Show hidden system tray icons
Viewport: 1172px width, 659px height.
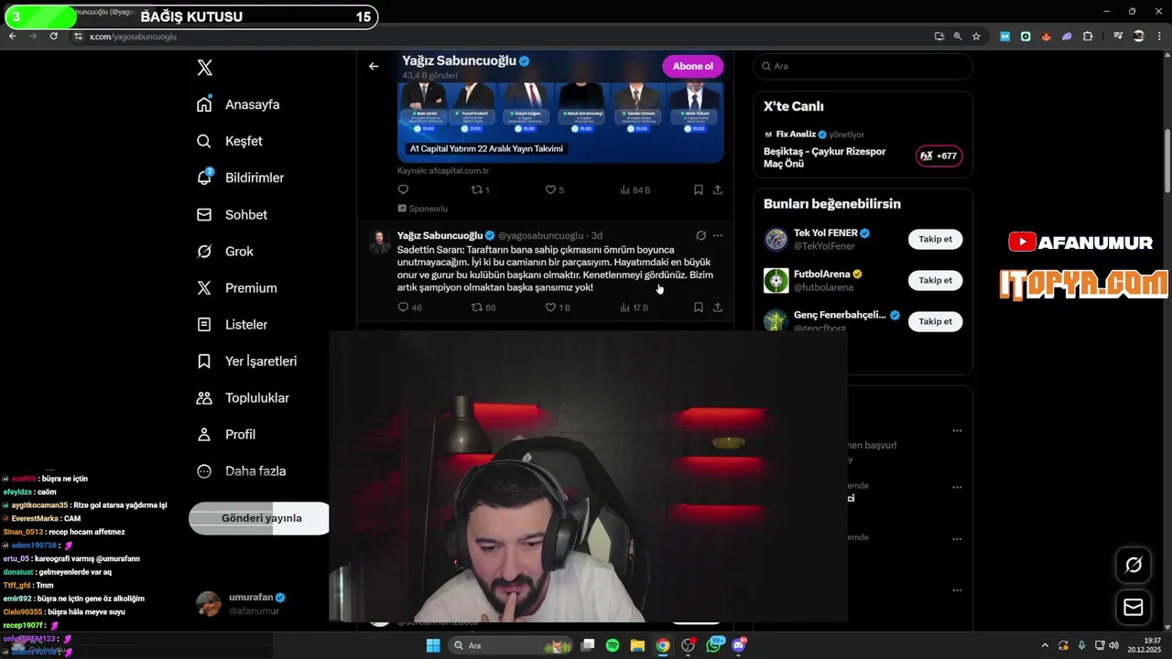1046,645
